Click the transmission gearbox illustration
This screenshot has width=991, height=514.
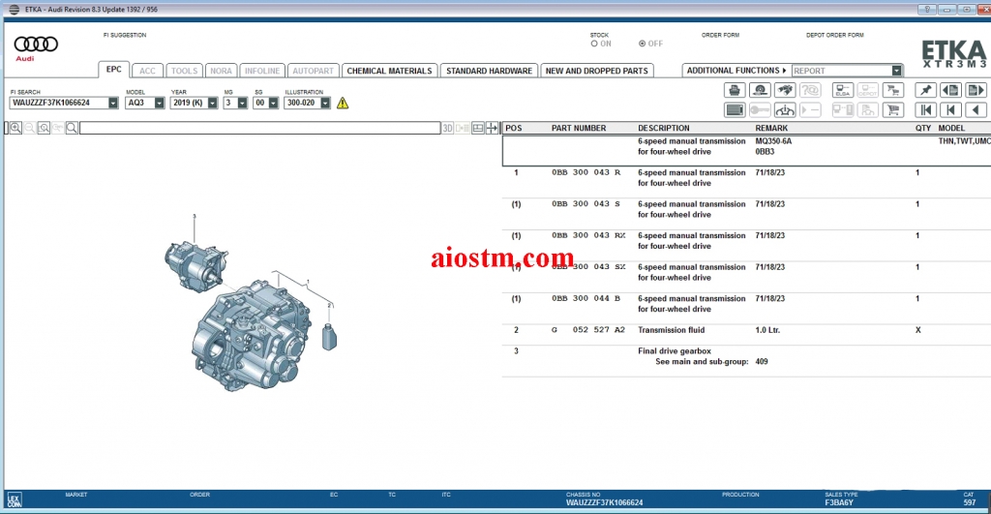pyautogui.click(x=252, y=334)
